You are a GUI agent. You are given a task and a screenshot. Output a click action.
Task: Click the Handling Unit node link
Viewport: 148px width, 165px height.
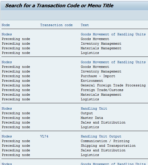point(94,108)
